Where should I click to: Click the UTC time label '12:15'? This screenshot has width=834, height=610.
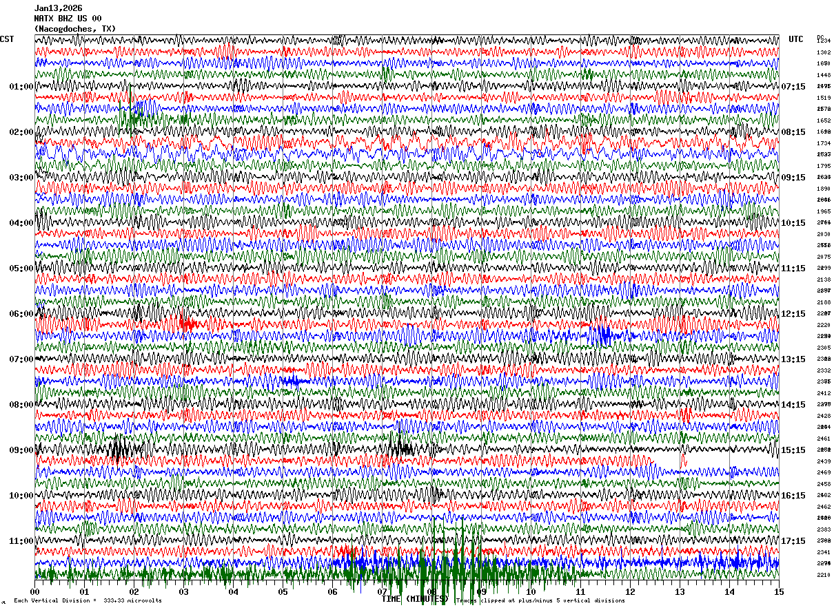click(793, 314)
